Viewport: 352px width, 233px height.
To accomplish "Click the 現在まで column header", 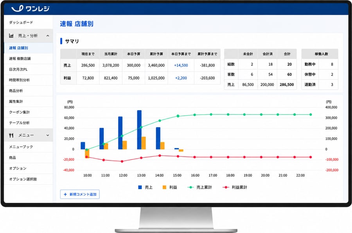I will click(x=88, y=54).
